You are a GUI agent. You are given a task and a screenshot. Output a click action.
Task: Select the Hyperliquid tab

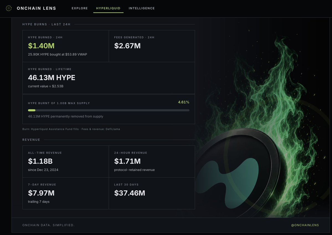(x=108, y=8)
